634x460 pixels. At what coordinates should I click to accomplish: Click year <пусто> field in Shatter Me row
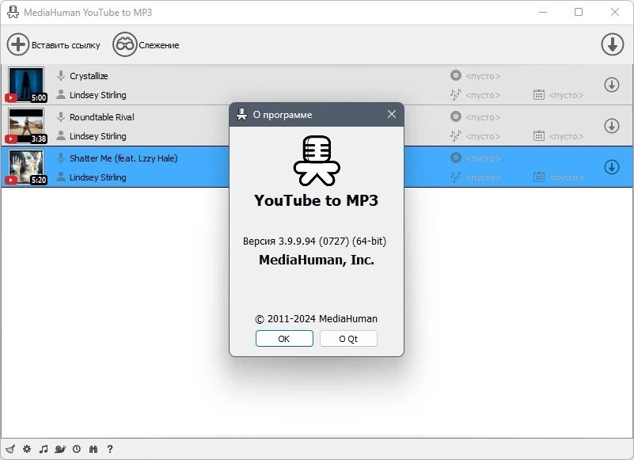tap(566, 177)
